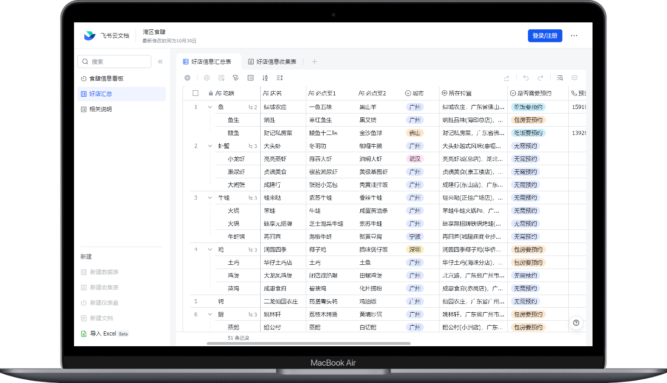Click the 武汉 city tag for 小龙虾
Image resolution: width=667 pixels, height=383 pixels.
(x=415, y=159)
